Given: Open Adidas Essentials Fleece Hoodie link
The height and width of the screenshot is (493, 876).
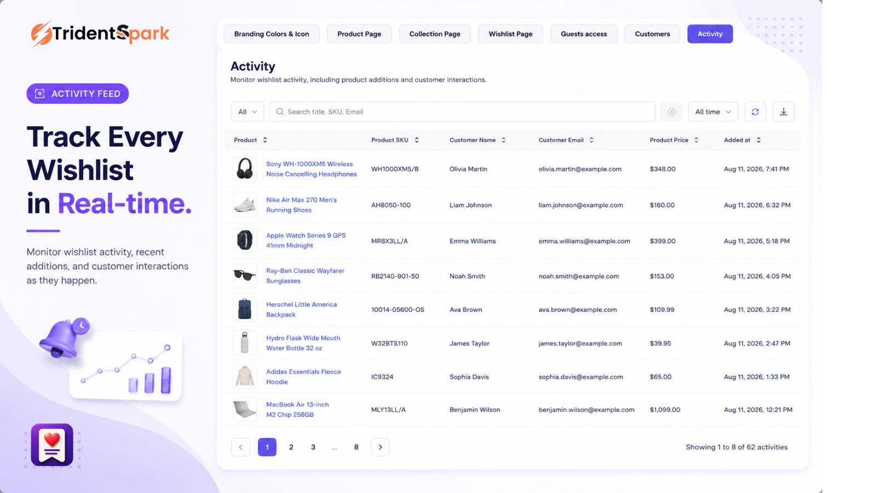Looking at the screenshot, I should point(303,377).
